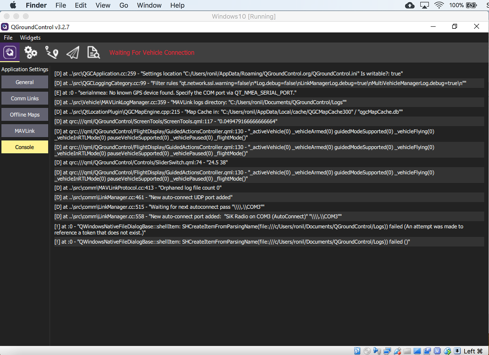Click the MAVLink settings button

[25, 131]
